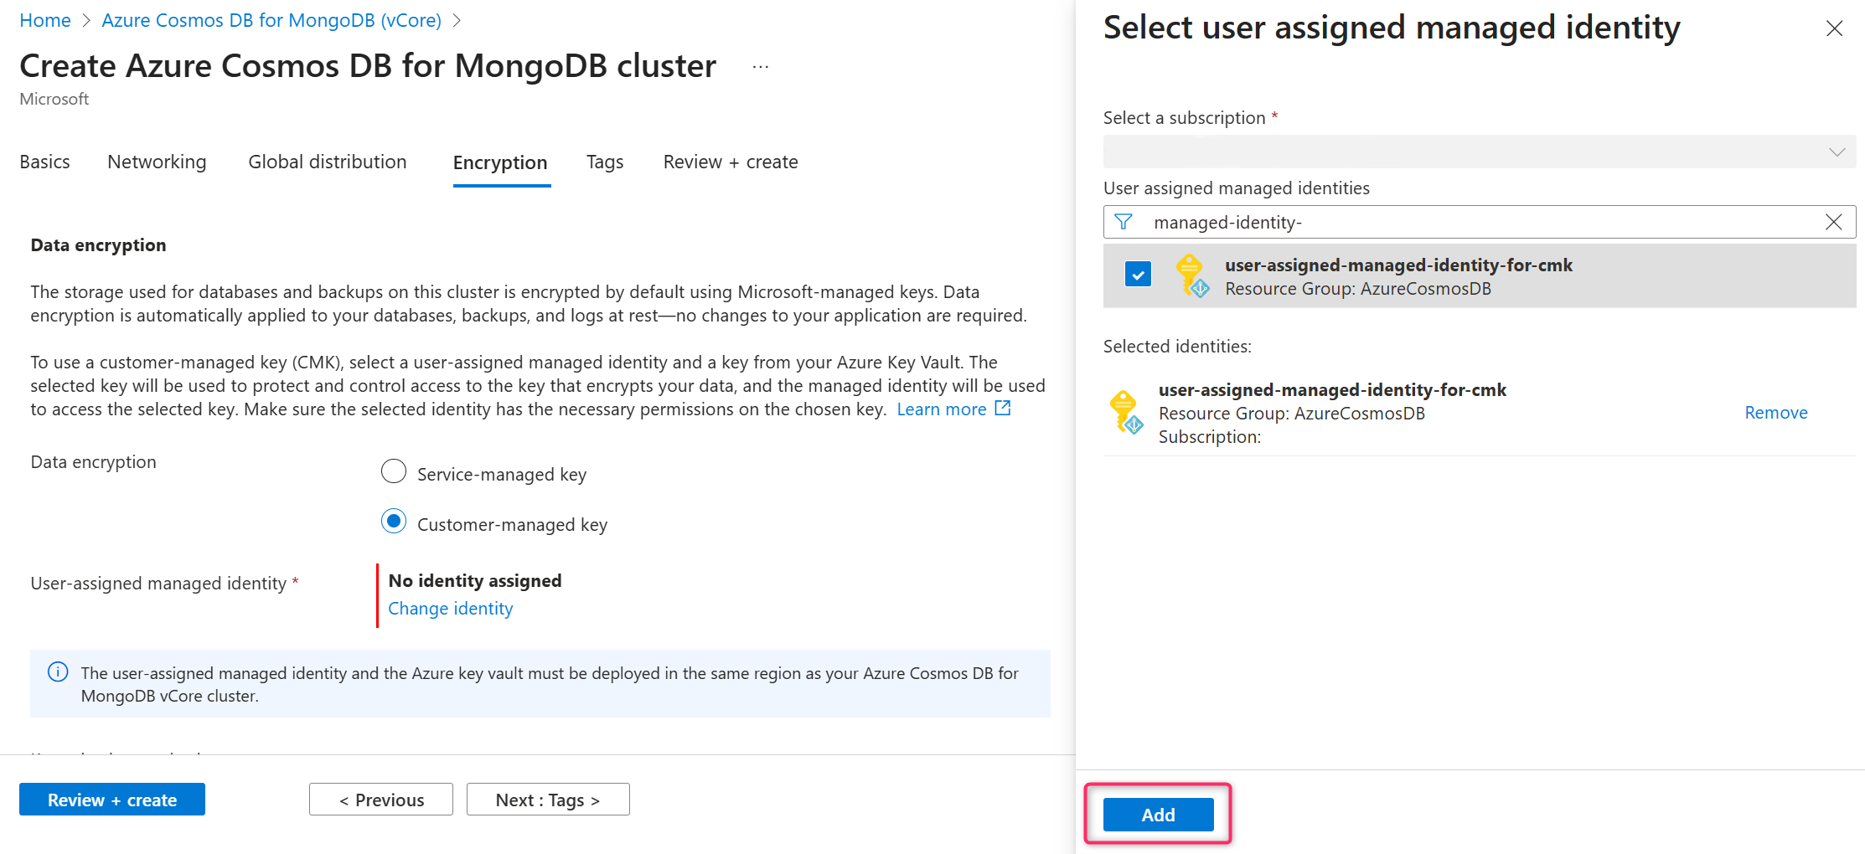Click the external link icon beside Learn more
Image resolution: width=1865 pixels, height=854 pixels.
click(x=1003, y=409)
